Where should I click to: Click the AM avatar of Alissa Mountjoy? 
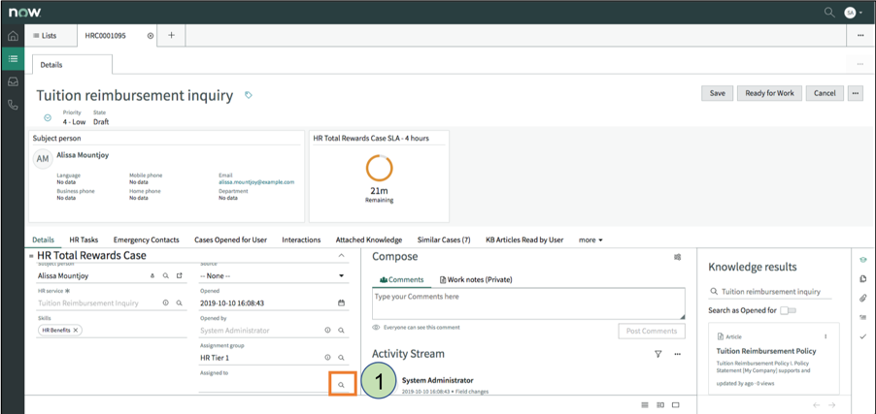coord(43,159)
